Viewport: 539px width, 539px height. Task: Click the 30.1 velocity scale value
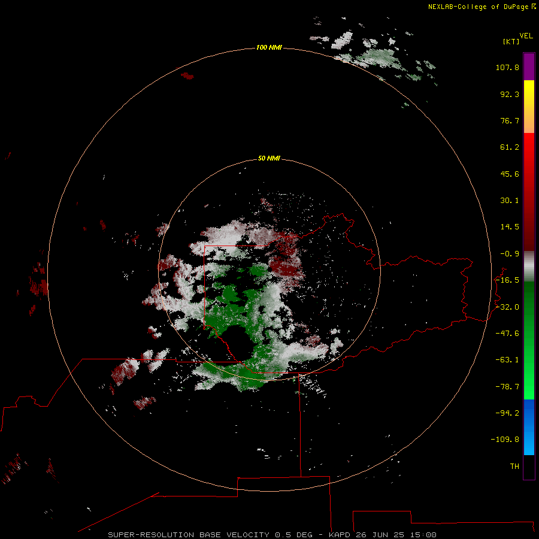pyautogui.click(x=510, y=201)
